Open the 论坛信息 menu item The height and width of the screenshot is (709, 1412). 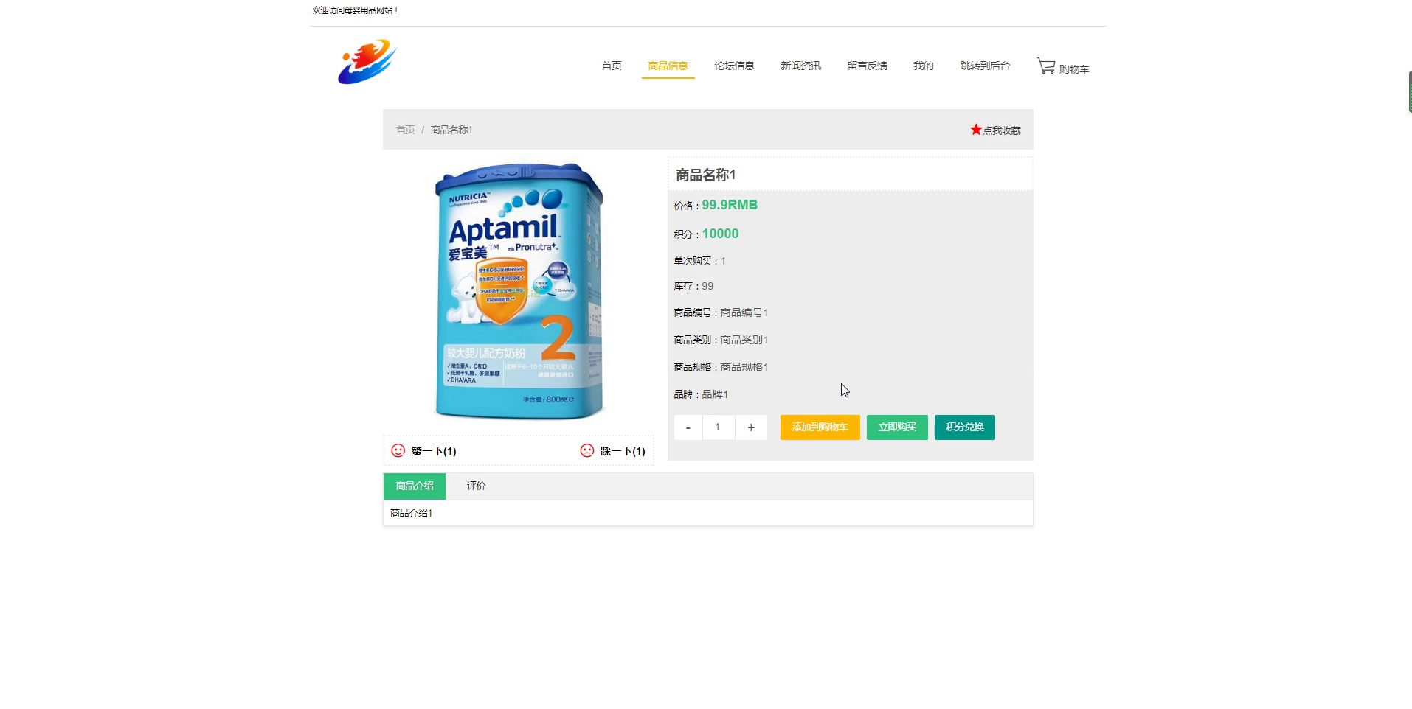[x=734, y=66]
